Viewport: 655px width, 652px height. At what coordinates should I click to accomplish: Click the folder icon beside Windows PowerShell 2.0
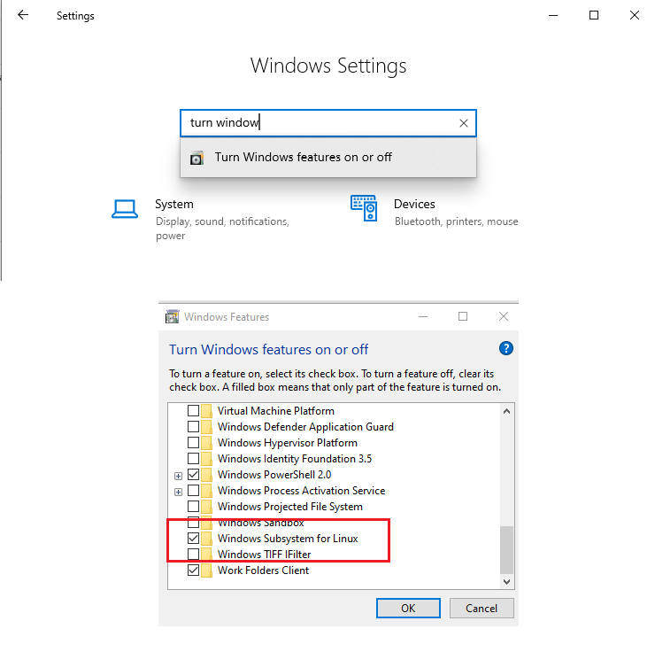click(206, 475)
